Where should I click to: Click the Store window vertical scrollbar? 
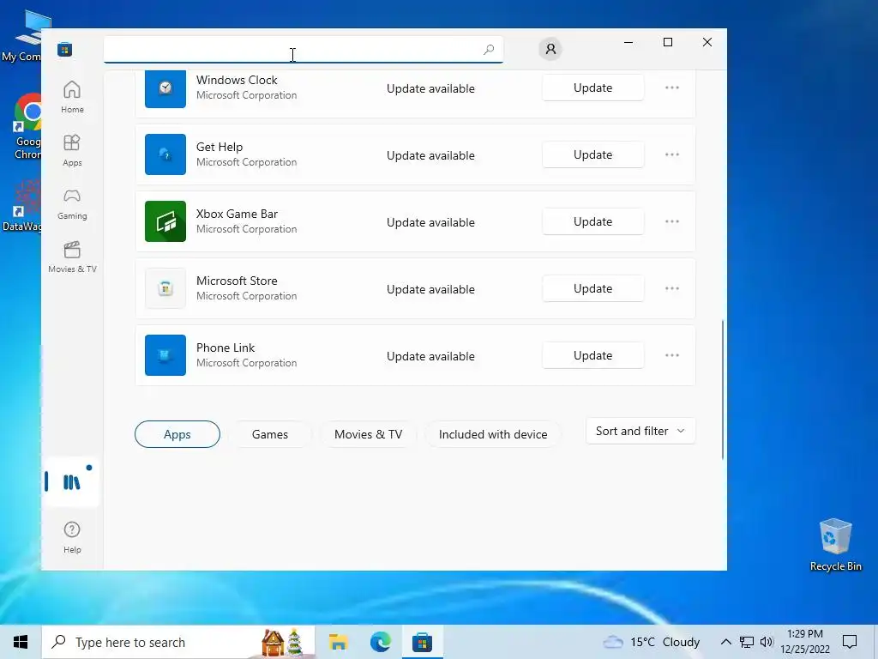pyautogui.click(x=722, y=390)
